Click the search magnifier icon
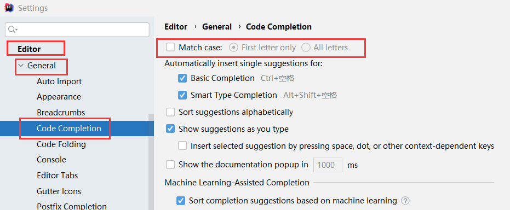The image size is (510, 210). [x=13, y=30]
